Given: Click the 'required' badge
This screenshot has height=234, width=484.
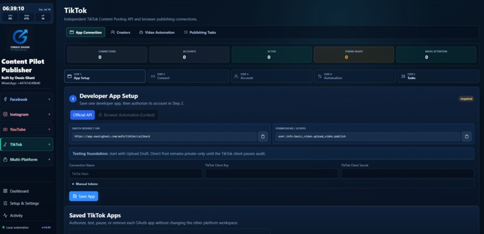Looking at the screenshot, I should coord(467,99).
